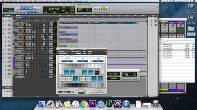The width and height of the screenshot is (197, 110).
Task: Select the Trim tool in the toolbar
Action: pyautogui.click(x=22, y=9)
